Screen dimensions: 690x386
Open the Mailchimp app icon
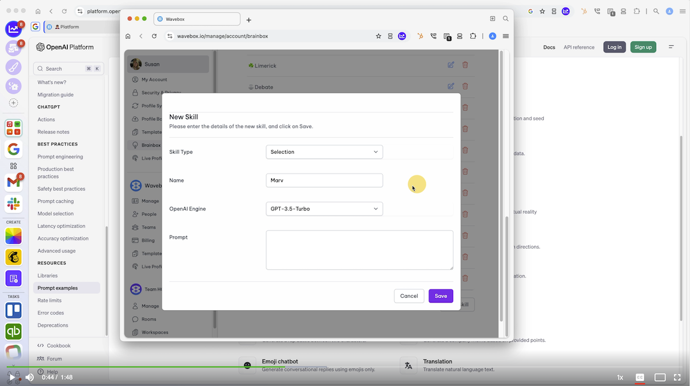tap(13, 257)
